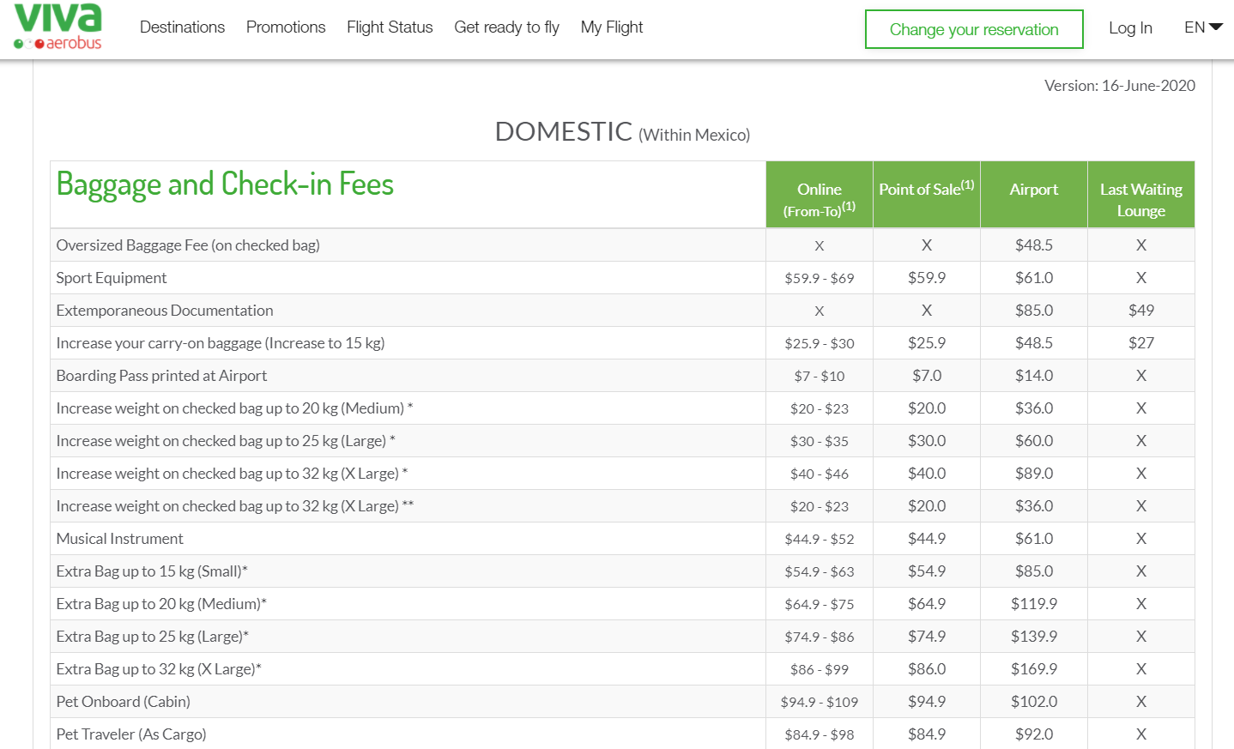Select Extra Bag up to 20 kg (Medium) label
The image size is (1234, 749).
click(161, 604)
